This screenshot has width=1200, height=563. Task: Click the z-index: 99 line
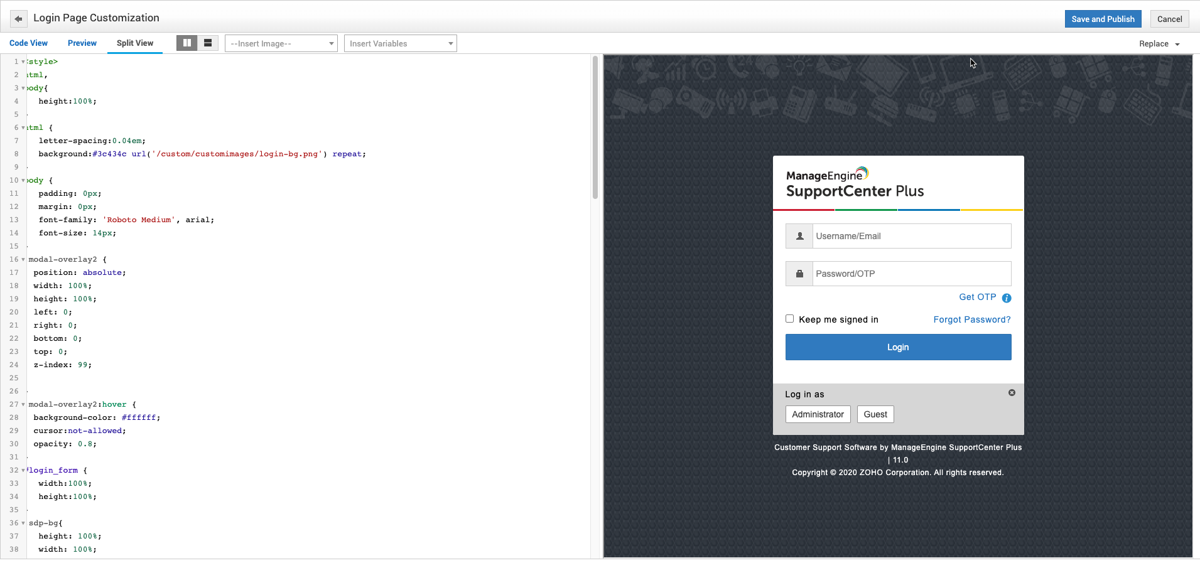click(62, 365)
